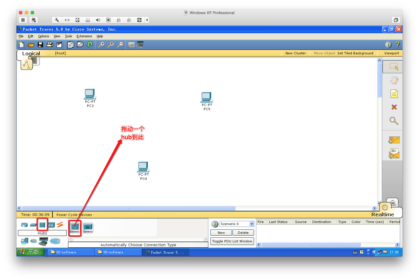The width and height of the screenshot is (419, 280).
Task: Click the Zoom In toolbar icon
Action: [101, 45]
